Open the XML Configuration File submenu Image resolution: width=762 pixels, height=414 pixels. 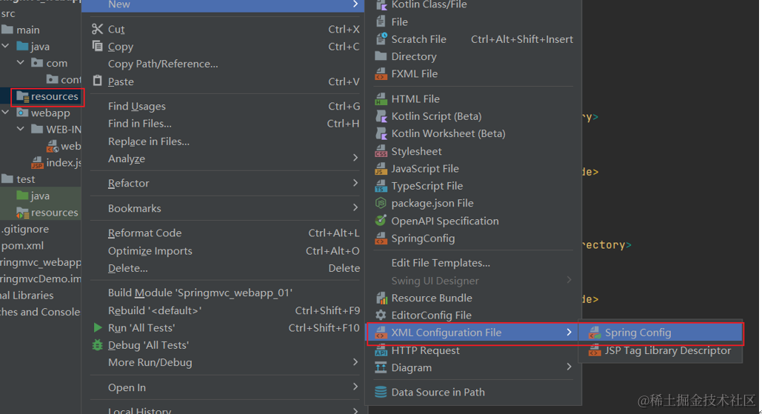coord(472,333)
